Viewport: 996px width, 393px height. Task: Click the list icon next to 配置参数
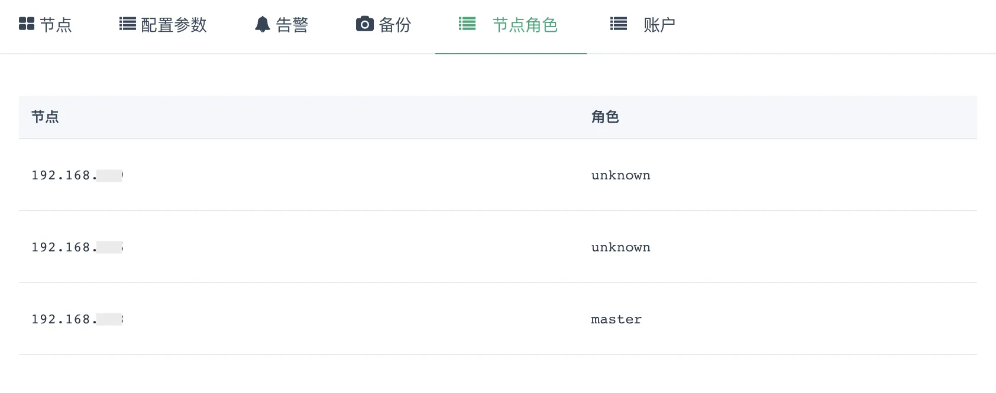click(127, 24)
